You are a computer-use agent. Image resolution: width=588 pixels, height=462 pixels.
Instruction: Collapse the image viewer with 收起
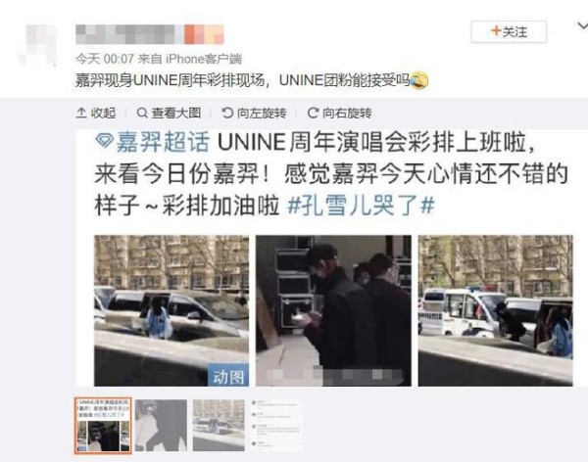click(96, 113)
